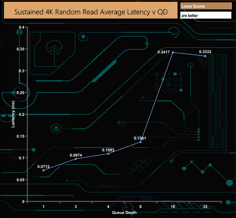Click the 'Lantency (ms)' y-axis title

click(x=13, y=114)
